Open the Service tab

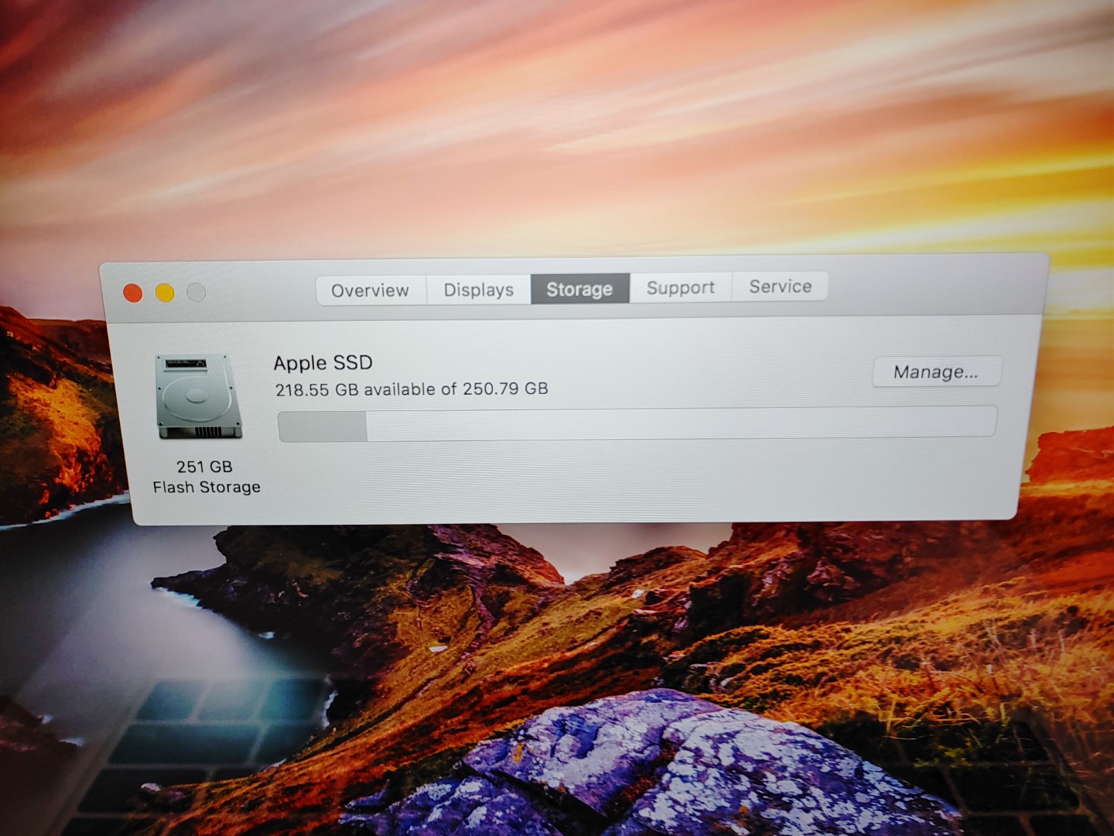pos(780,286)
